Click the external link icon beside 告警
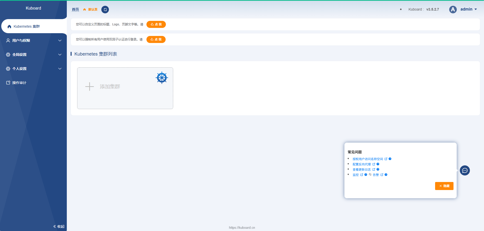This screenshot has height=231, width=484. (382, 175)
